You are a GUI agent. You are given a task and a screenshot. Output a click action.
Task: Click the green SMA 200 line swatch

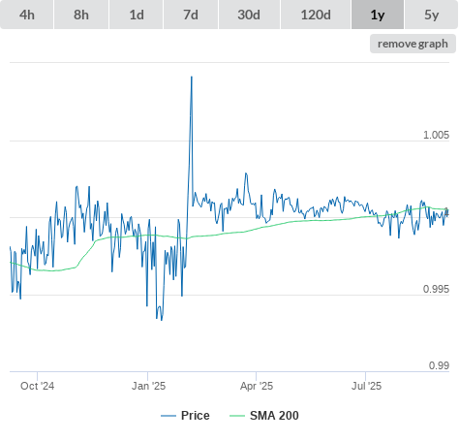pyautogui.click(x=237, y=416)
